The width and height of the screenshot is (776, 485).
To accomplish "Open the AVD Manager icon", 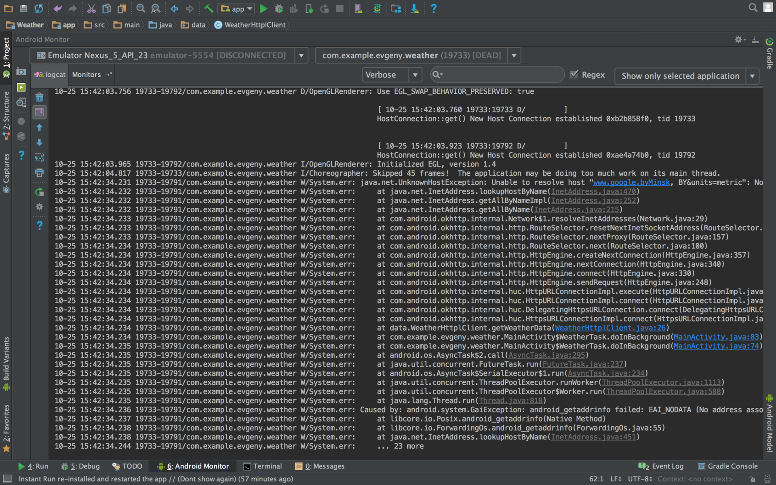I will 358,8.
